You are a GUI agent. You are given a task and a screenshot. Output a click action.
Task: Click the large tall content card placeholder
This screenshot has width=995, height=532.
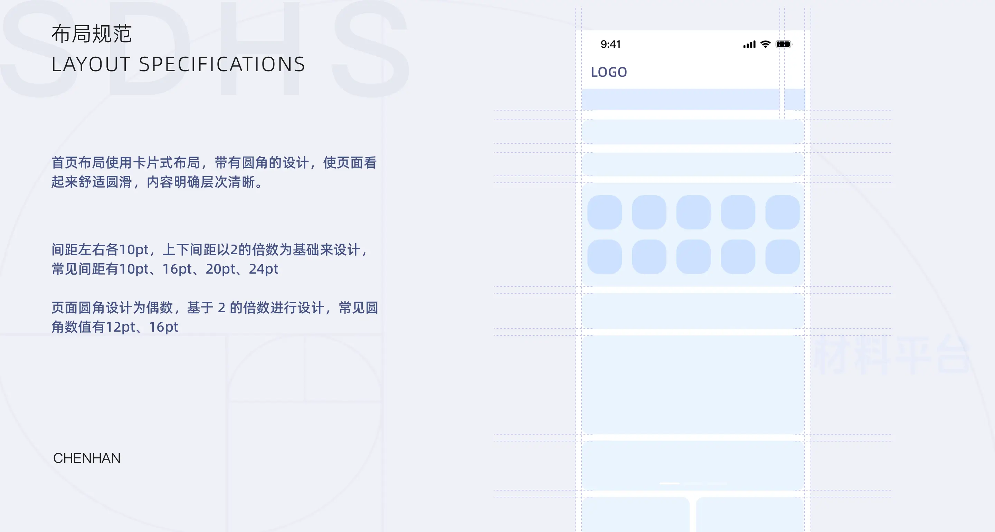click(x=693, y=384)
